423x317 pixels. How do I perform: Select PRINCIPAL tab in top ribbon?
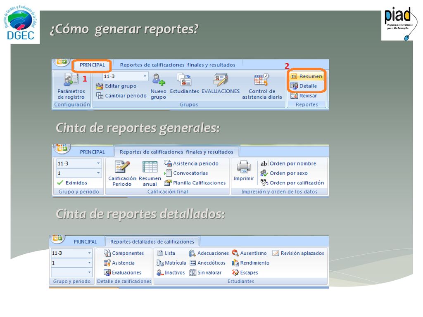pos(92,65)
